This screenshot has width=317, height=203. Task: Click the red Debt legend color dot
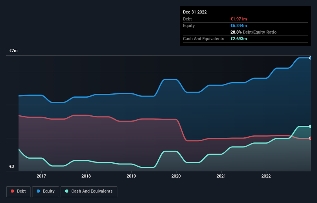click(x=12, y=191)
